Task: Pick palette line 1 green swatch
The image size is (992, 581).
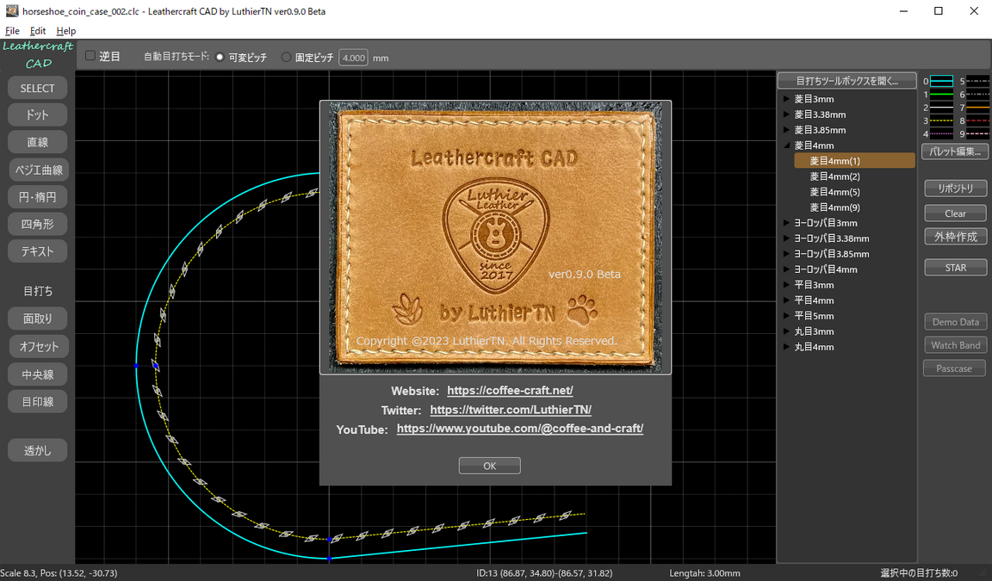Action: click(941, 94)
